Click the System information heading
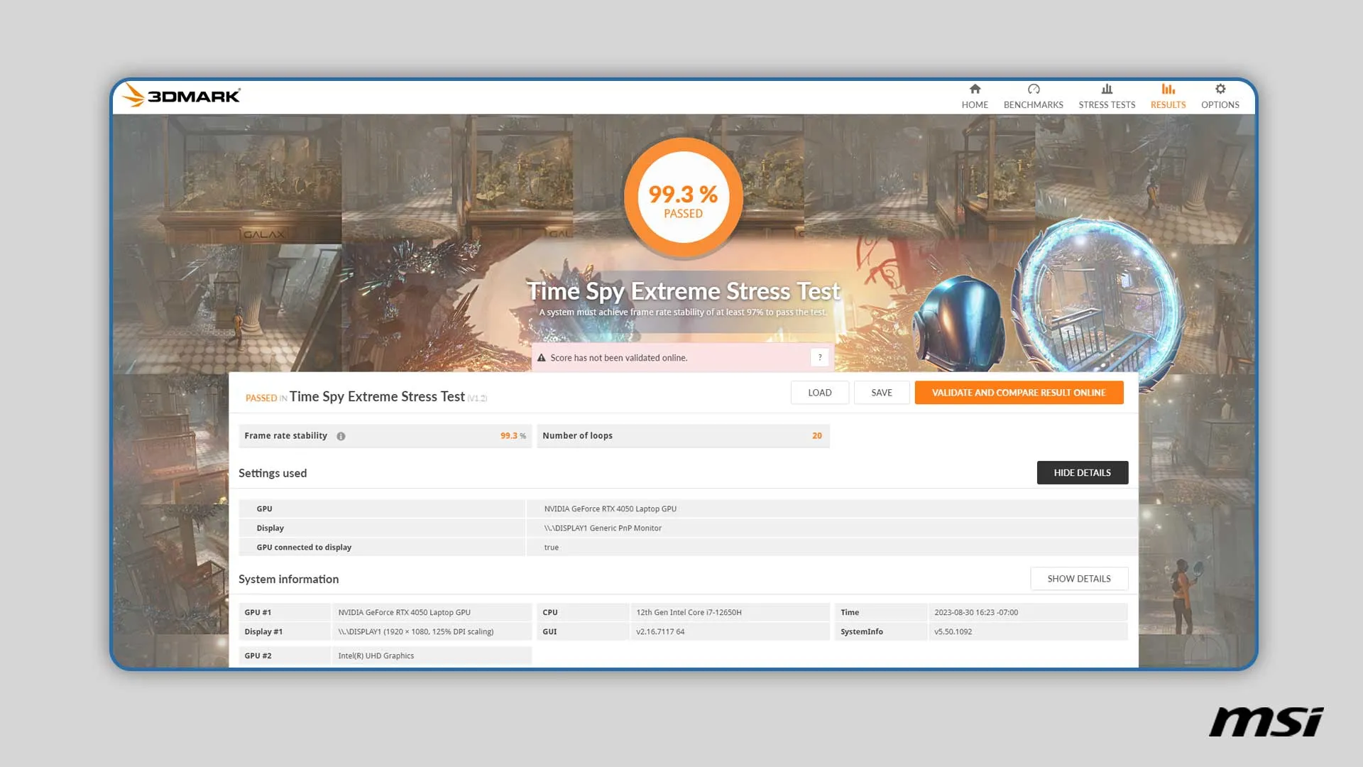This screenshot has width=1363, height=767. 288,580
